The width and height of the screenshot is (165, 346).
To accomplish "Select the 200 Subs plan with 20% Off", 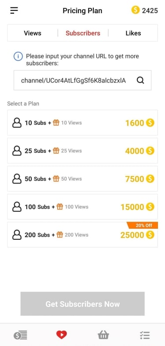I will (x=83, y=235).
